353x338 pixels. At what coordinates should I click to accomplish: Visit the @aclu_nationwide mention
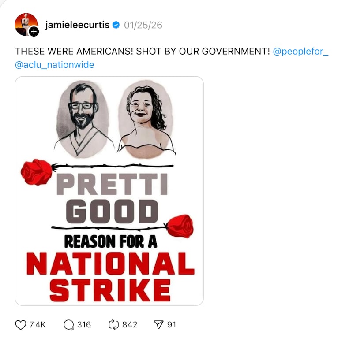point(54,65)
